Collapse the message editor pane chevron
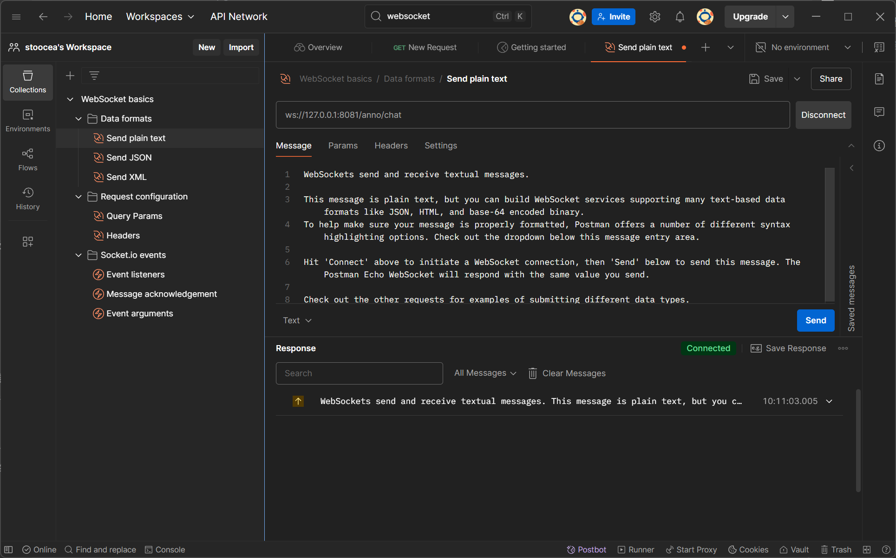Screen dimensions: 896x558 pyautogui.click(x=851, y=146)
